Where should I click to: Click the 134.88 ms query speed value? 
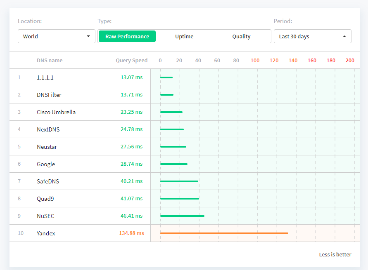(x=131, y=233)
